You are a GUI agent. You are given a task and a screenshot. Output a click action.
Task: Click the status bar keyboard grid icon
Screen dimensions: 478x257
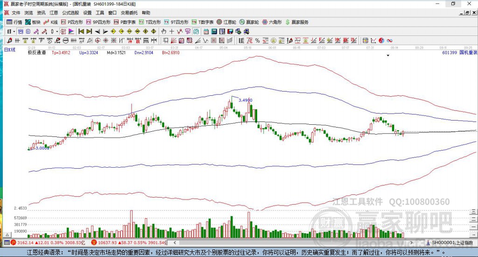(7, 243)
